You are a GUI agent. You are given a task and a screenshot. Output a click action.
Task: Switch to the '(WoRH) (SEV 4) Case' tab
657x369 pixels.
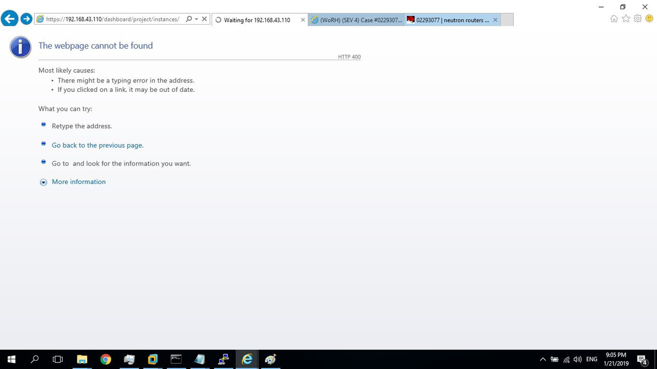(356, 20)
